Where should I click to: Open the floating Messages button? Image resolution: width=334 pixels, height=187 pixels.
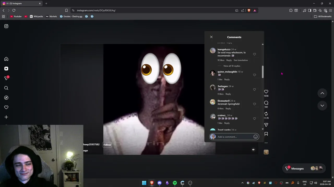click(304, 168)
